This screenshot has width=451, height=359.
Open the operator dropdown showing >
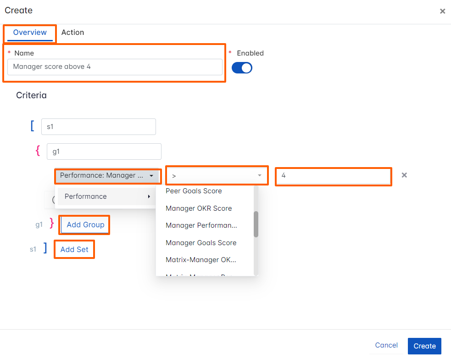click(x=217, y=175)
